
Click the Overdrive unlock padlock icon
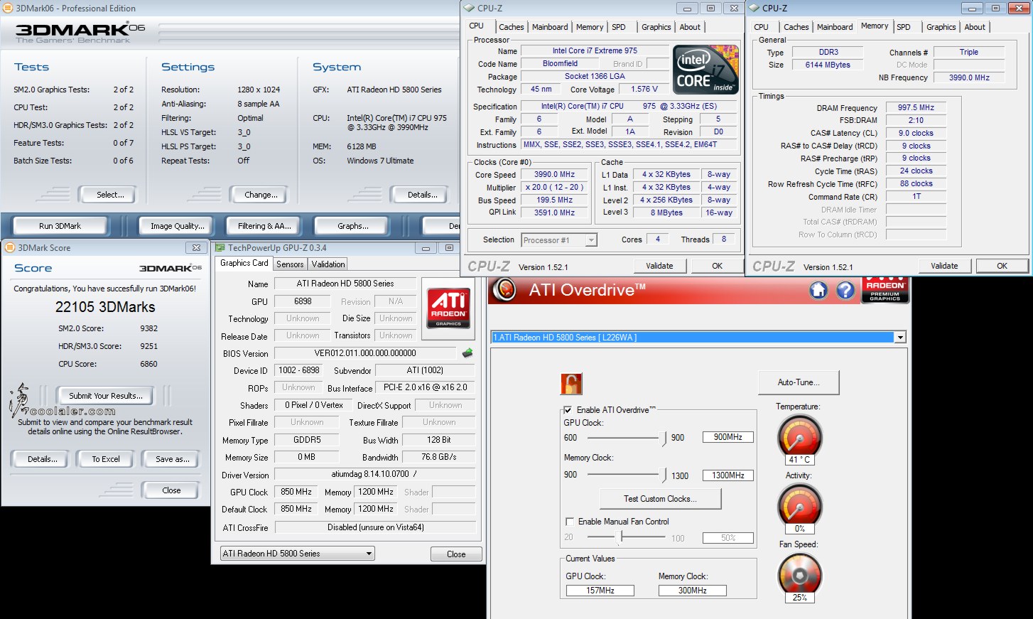[571, 384]
